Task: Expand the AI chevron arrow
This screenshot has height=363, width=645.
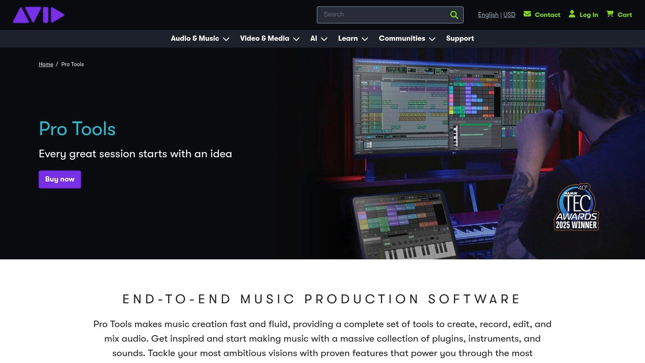Action: [x=324, y=39]
